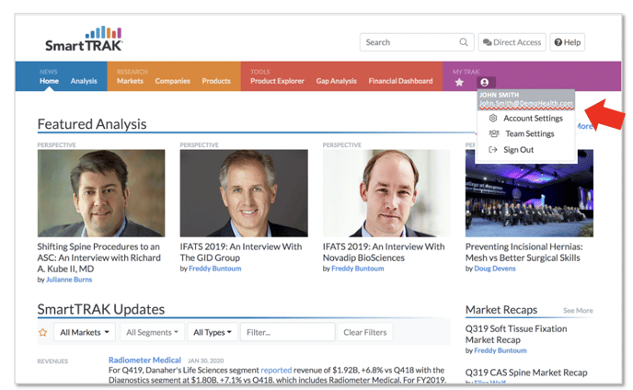Viewport: 633px width, 390px height.
Task: Open the All Segments dropdown
Action: (152, 332)
